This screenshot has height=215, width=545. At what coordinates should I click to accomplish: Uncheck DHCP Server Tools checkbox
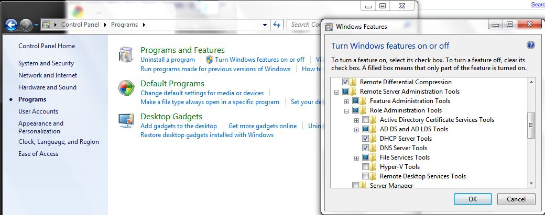(x=365, y=138)
